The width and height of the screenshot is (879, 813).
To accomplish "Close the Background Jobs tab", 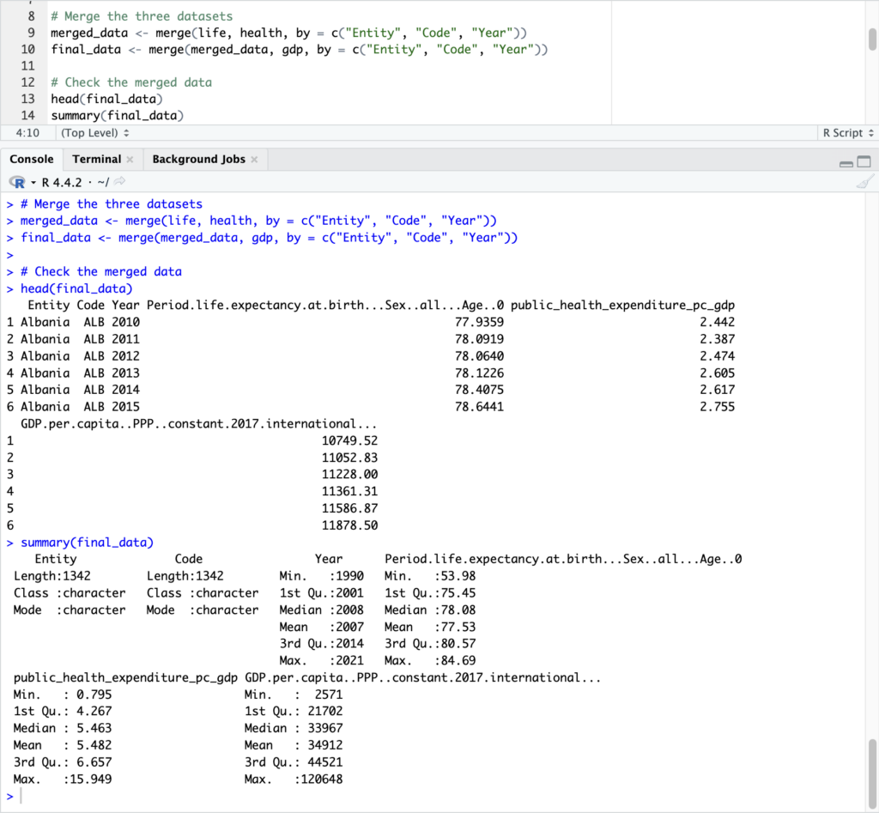I will pos(254,160).
